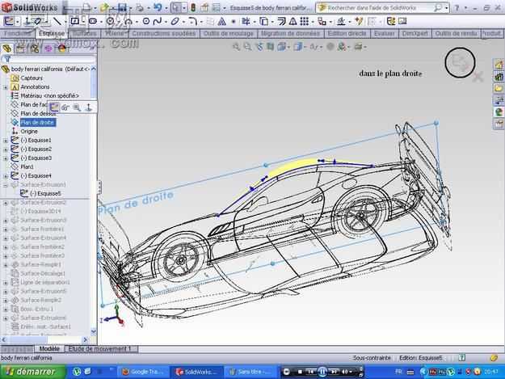This screenshot has height=379, width=505.
Task: Open Google Tra... taskbar button
Action: (143, 372)
